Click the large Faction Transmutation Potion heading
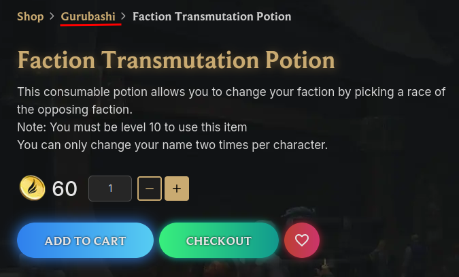 coord(176,60)
